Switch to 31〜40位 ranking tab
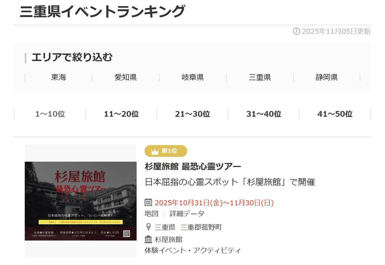Screen dimensions: 385x265 (264, 114)
